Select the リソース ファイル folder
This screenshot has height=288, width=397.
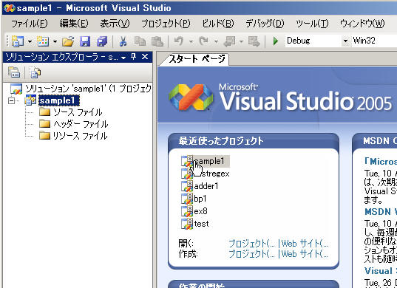point(80,136)
